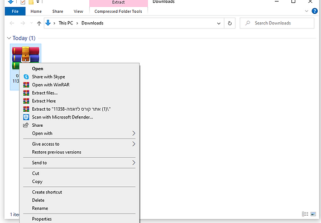
Task: Switch to the large icons view
Action: [313, 214]
